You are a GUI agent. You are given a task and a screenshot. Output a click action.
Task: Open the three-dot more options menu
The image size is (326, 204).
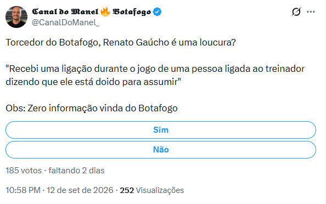coord(311,12)
